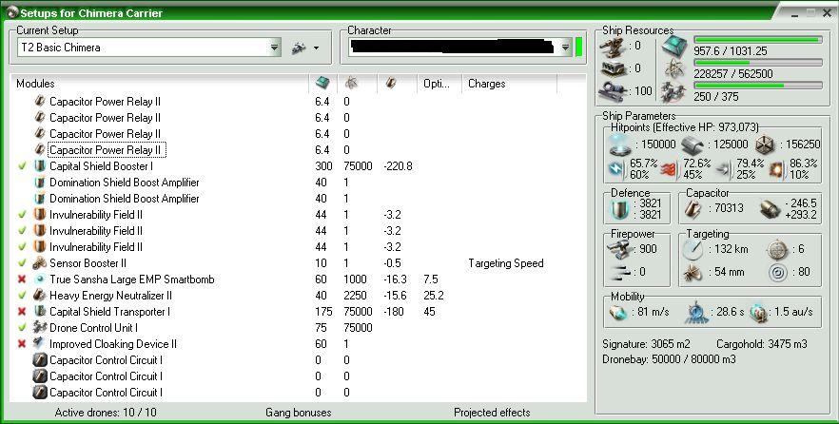Click the Capital Shield Booster I module icon
839x424 pixels.
click(x=40, y=166)
